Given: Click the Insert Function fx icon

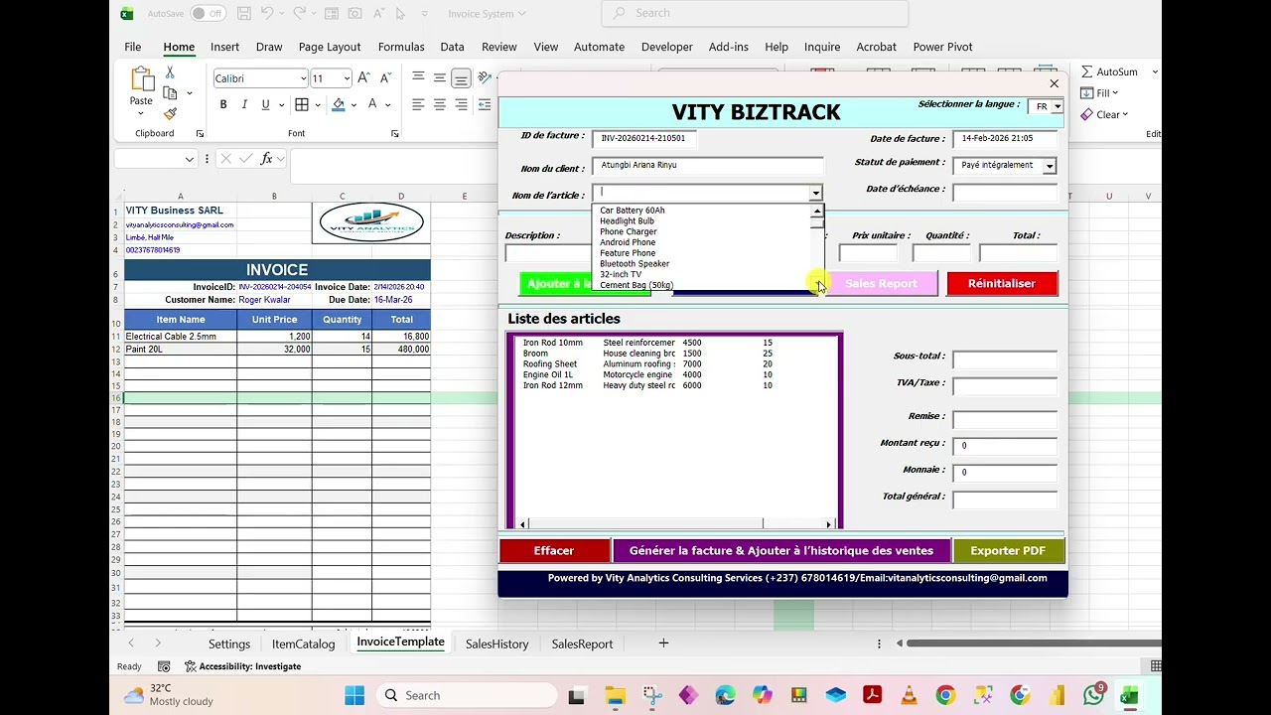Looking at the screenshot, I should click(x=266, y=159).
